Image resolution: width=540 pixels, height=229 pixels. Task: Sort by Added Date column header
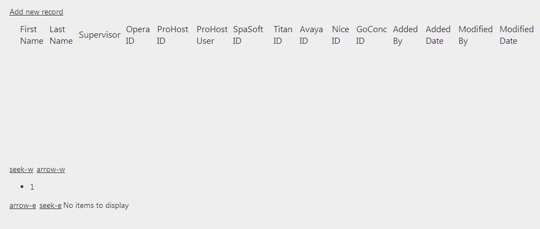(438, 35)
